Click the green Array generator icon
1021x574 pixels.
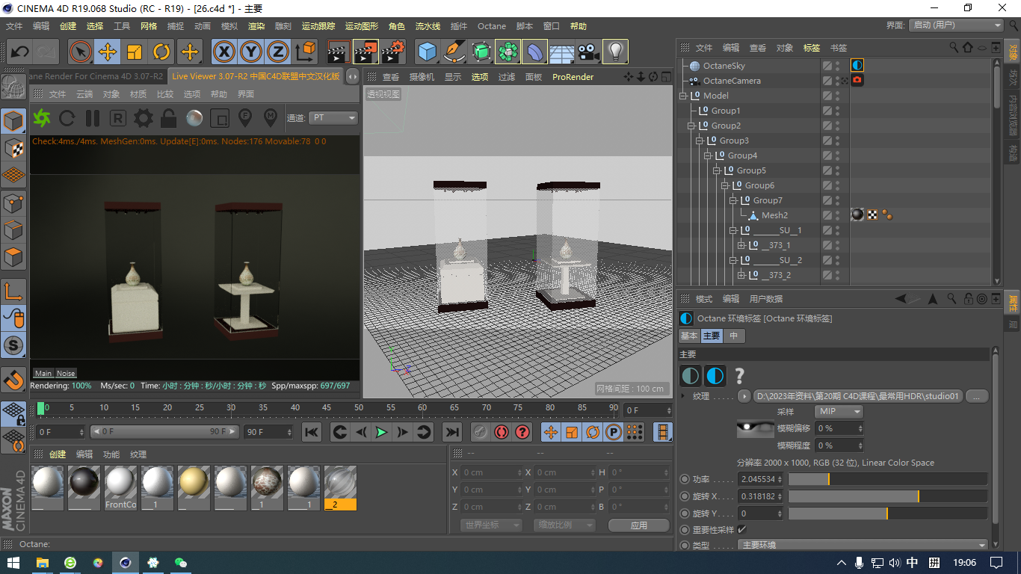pos(508,52)
